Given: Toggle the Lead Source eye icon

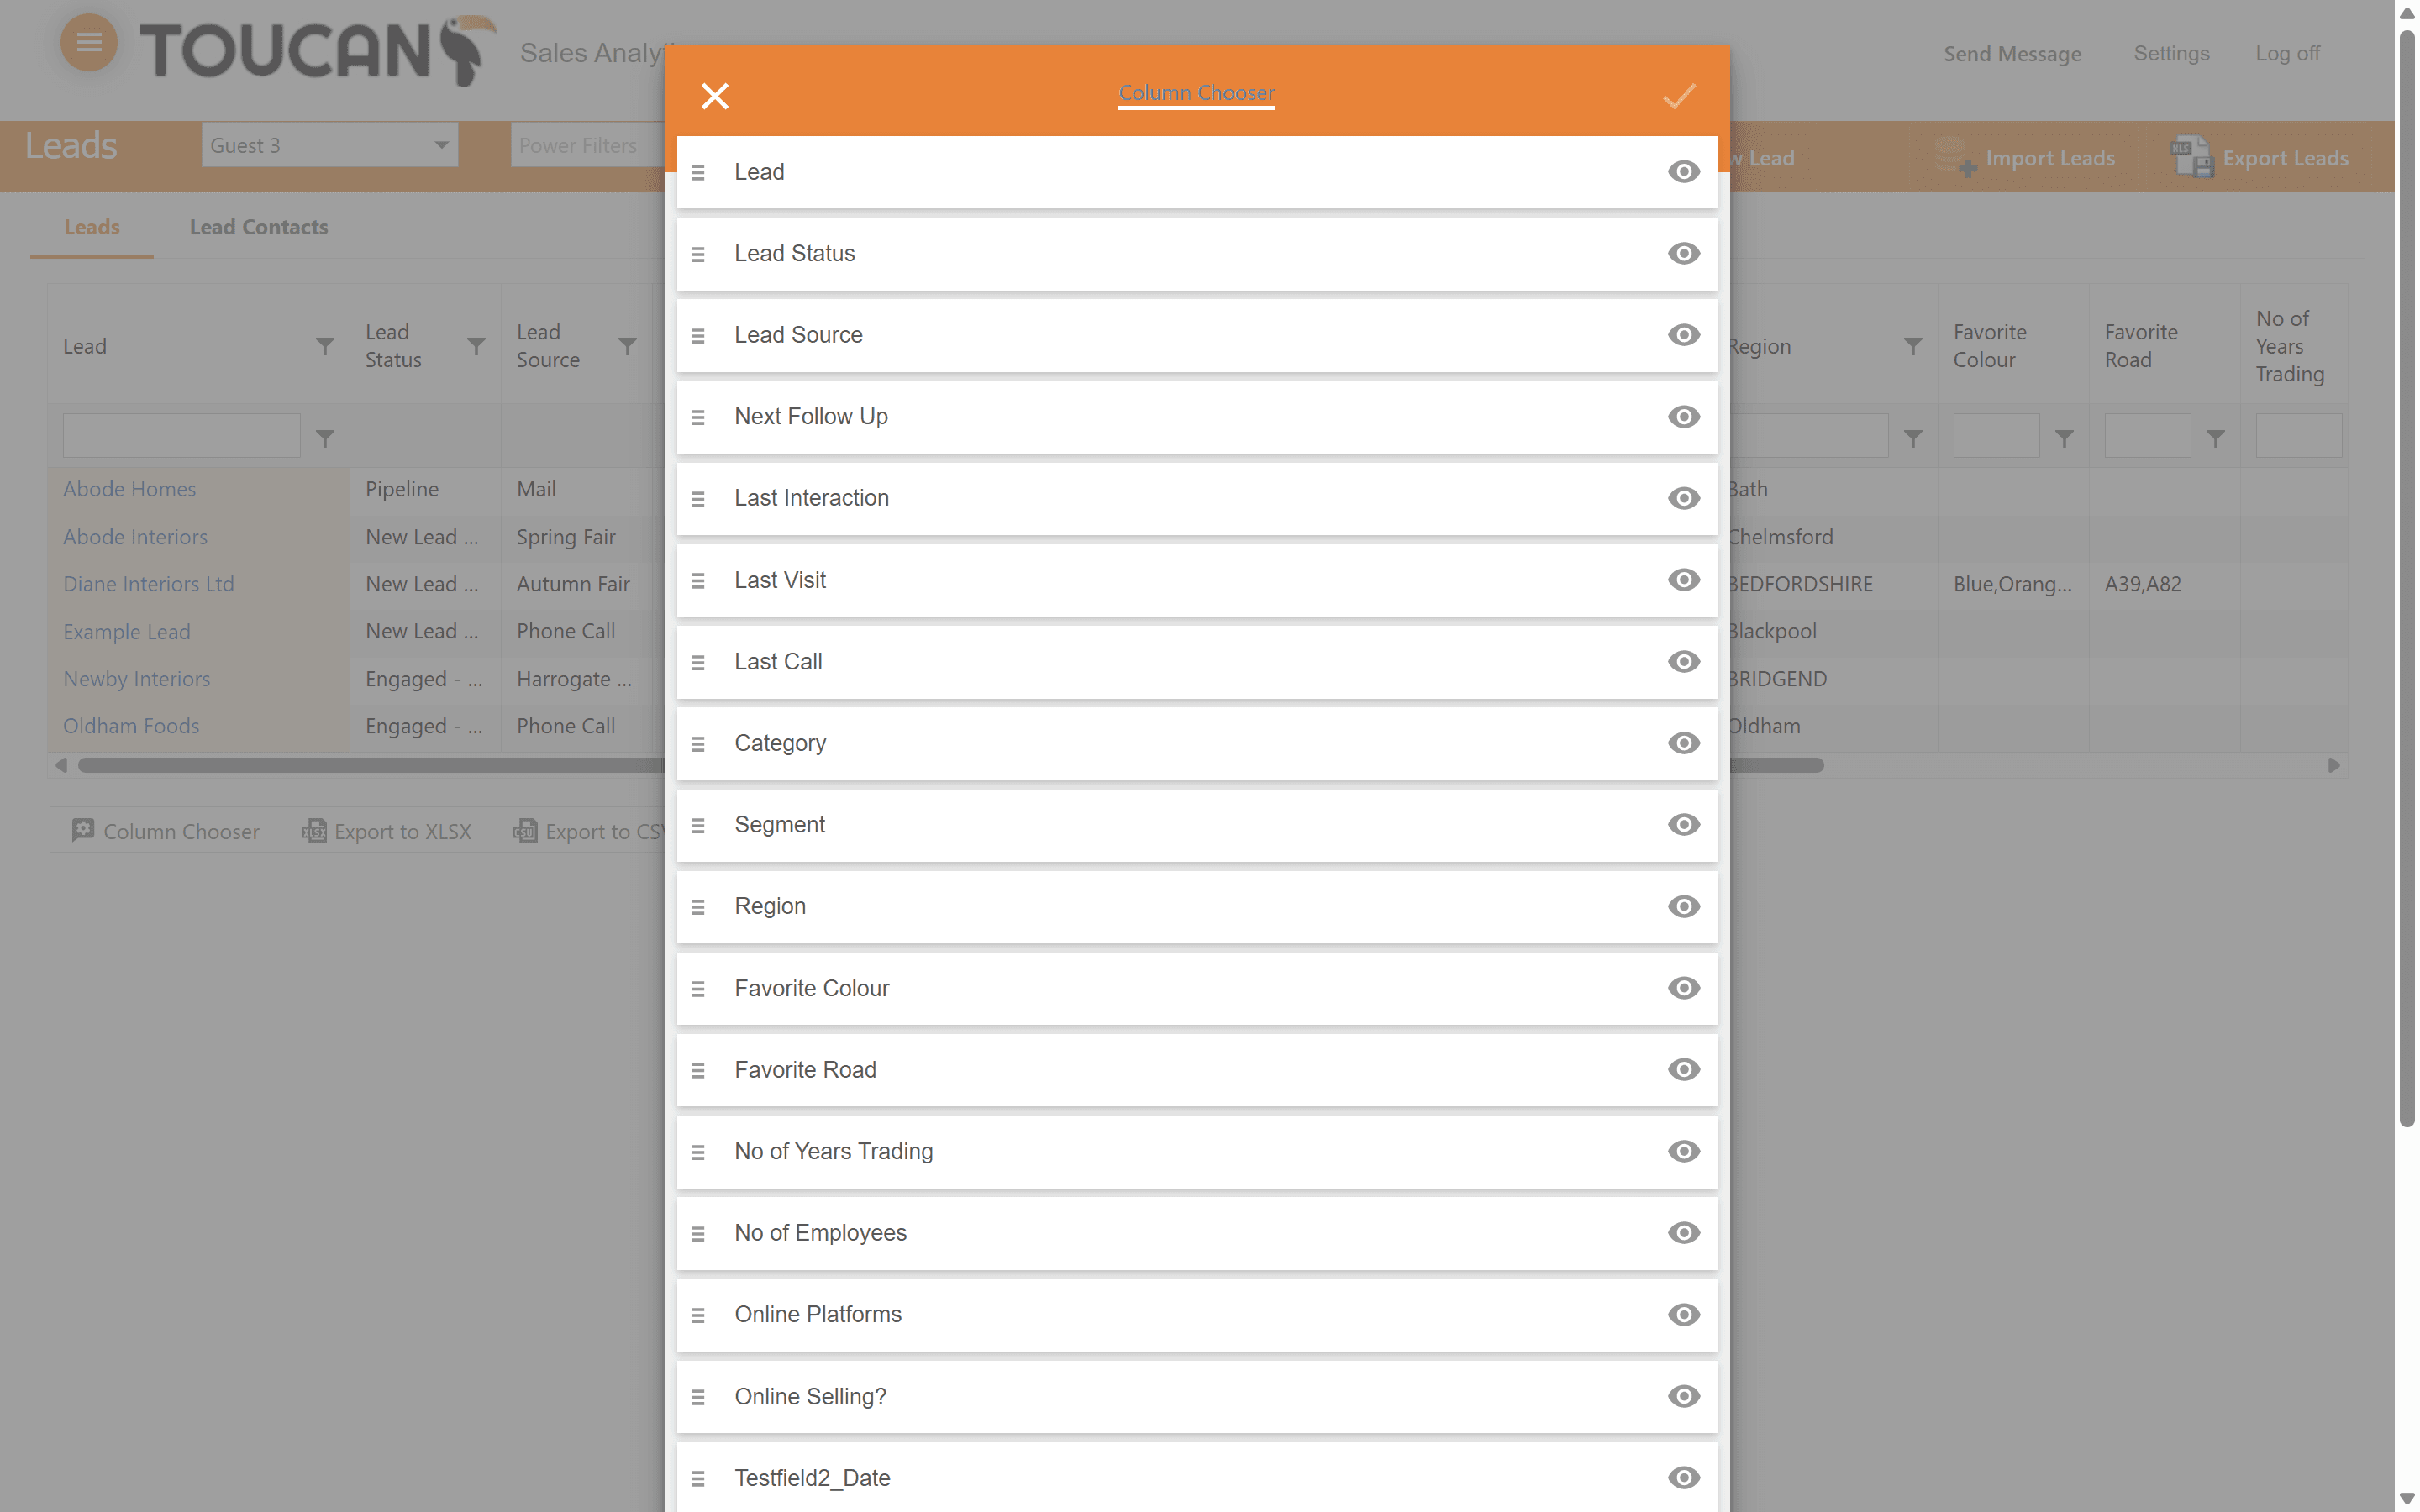Looking at the screenshot, I should click(1683, 335).
